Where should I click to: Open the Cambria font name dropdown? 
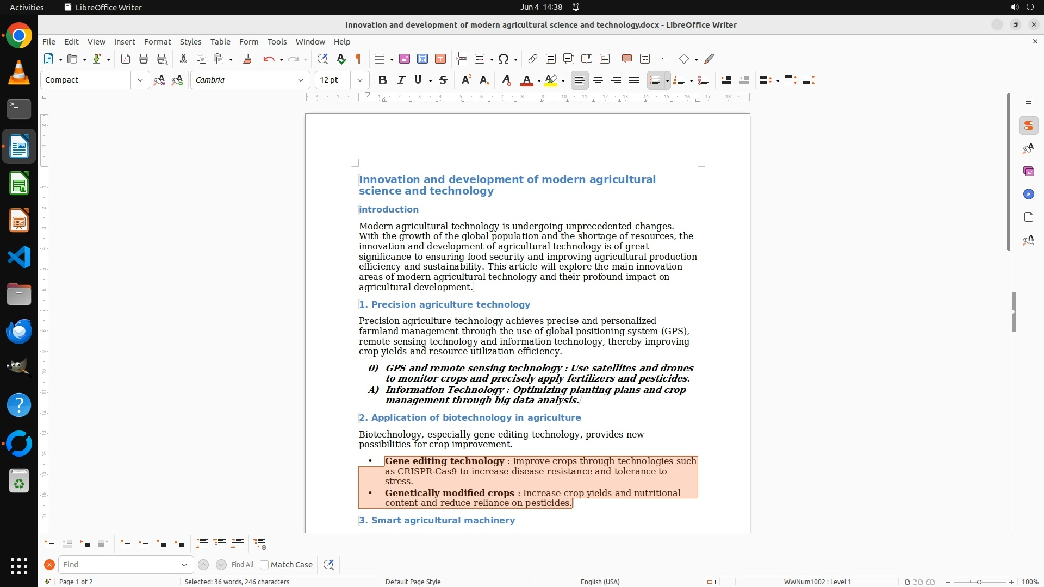(301, 80)
